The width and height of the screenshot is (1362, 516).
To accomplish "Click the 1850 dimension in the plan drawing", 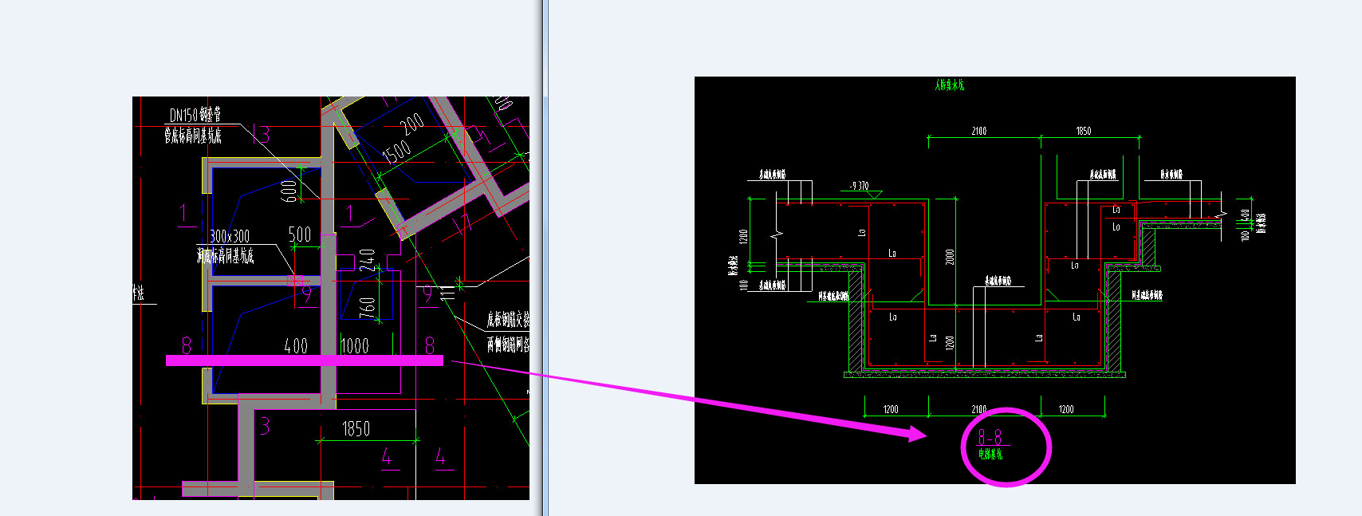I will point(356,429).
